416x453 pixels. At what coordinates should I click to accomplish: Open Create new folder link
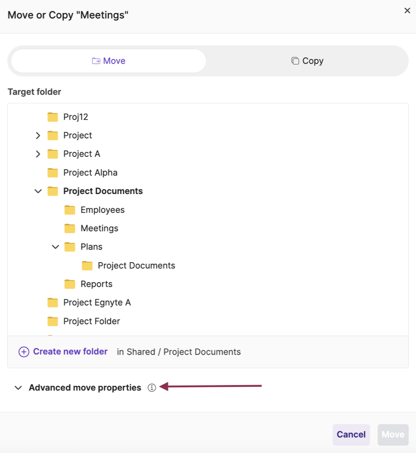coord(70,351)
